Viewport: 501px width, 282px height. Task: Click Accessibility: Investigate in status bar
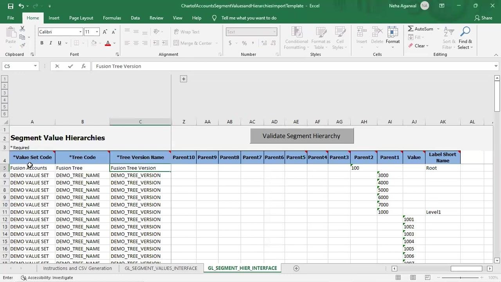(47, 278)
